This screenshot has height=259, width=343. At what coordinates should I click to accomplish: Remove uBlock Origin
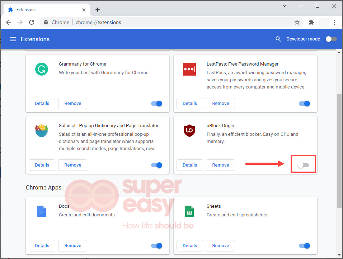221,165
